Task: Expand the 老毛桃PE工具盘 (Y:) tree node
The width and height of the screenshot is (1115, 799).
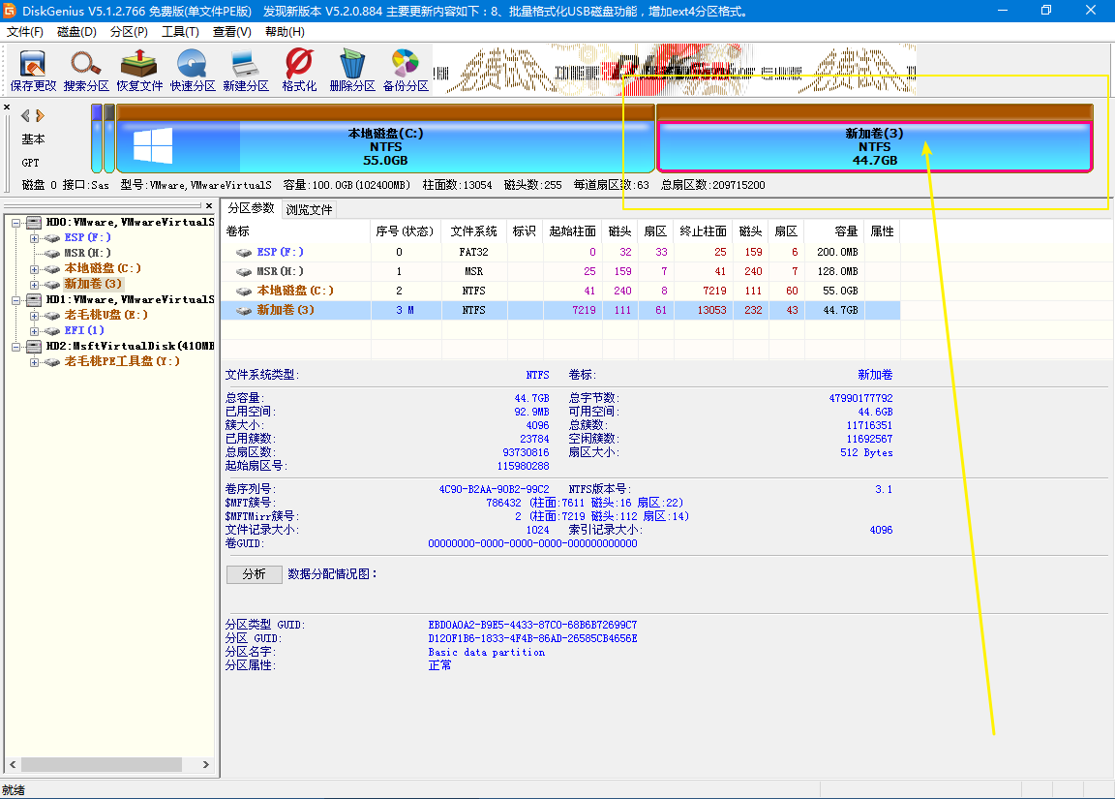Action: point(34,362)
